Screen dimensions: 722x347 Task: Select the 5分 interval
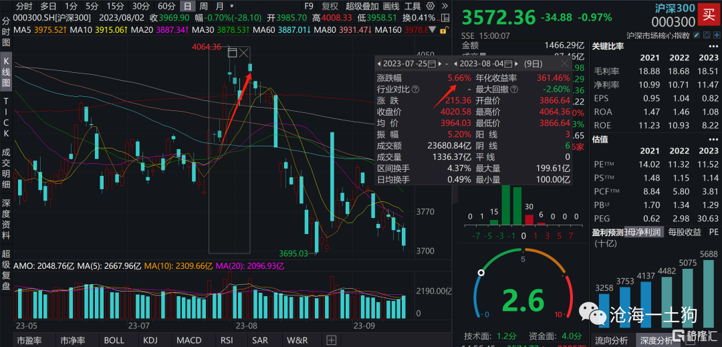[x=92, y=7]
